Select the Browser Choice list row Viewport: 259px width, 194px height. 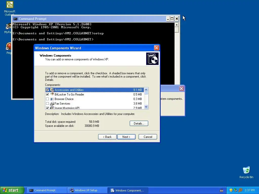coord(95,99)
